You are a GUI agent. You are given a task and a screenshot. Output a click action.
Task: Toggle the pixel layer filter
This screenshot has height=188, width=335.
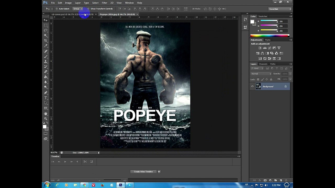(267, 68)
